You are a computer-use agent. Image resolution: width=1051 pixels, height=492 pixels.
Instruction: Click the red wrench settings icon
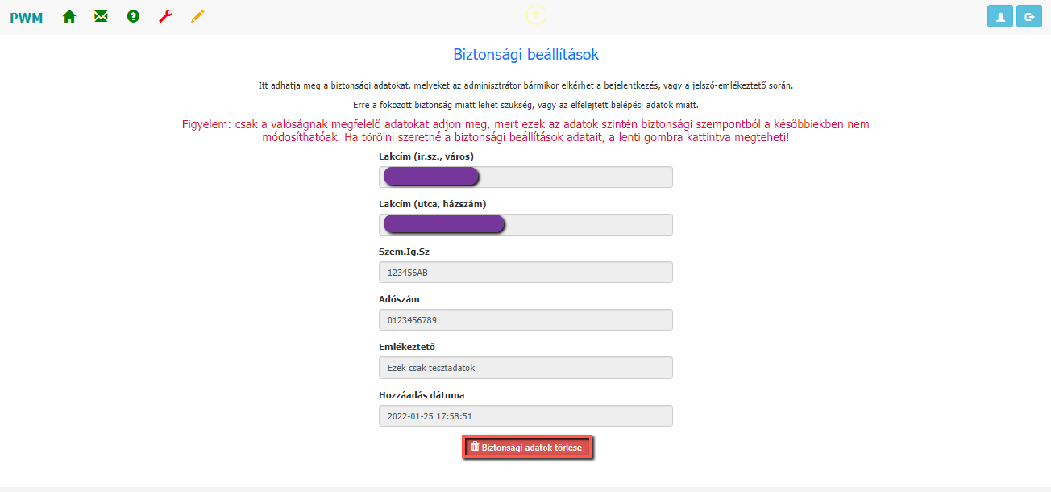165,16
